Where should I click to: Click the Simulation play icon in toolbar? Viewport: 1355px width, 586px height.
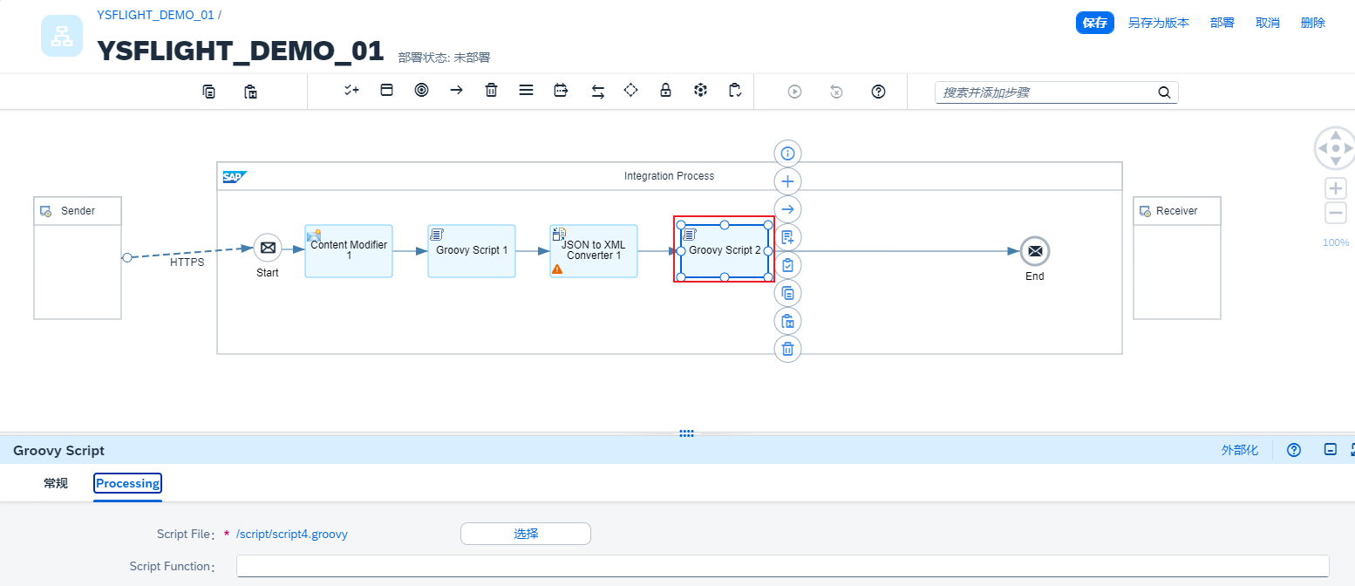[794, 92]
